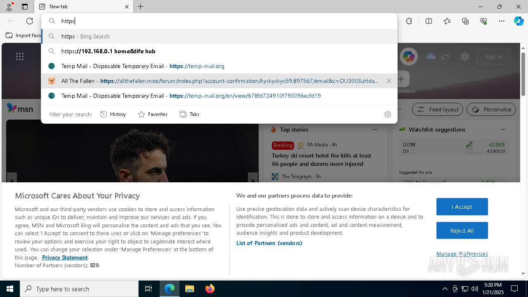This screenshot has width=528, height=297.
Task: Click Reject All in the privacy notice
Action: [462, 231]
